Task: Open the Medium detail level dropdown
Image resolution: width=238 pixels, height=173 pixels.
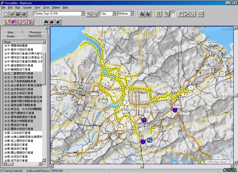Action: pos(132,13)
